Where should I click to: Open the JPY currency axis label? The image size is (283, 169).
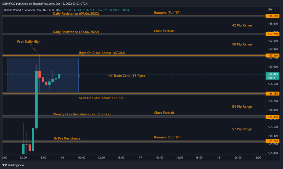click(x=270, y=9)
